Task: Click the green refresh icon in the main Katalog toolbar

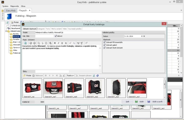Action: click(7, 22)
